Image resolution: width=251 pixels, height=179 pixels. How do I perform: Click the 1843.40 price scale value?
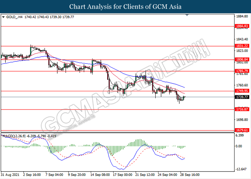click(x=242, y=39)
